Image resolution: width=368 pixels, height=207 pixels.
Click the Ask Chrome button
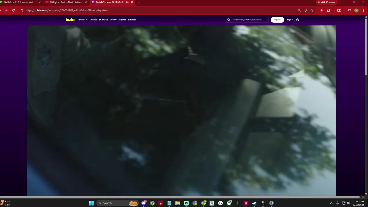[326, 2]
